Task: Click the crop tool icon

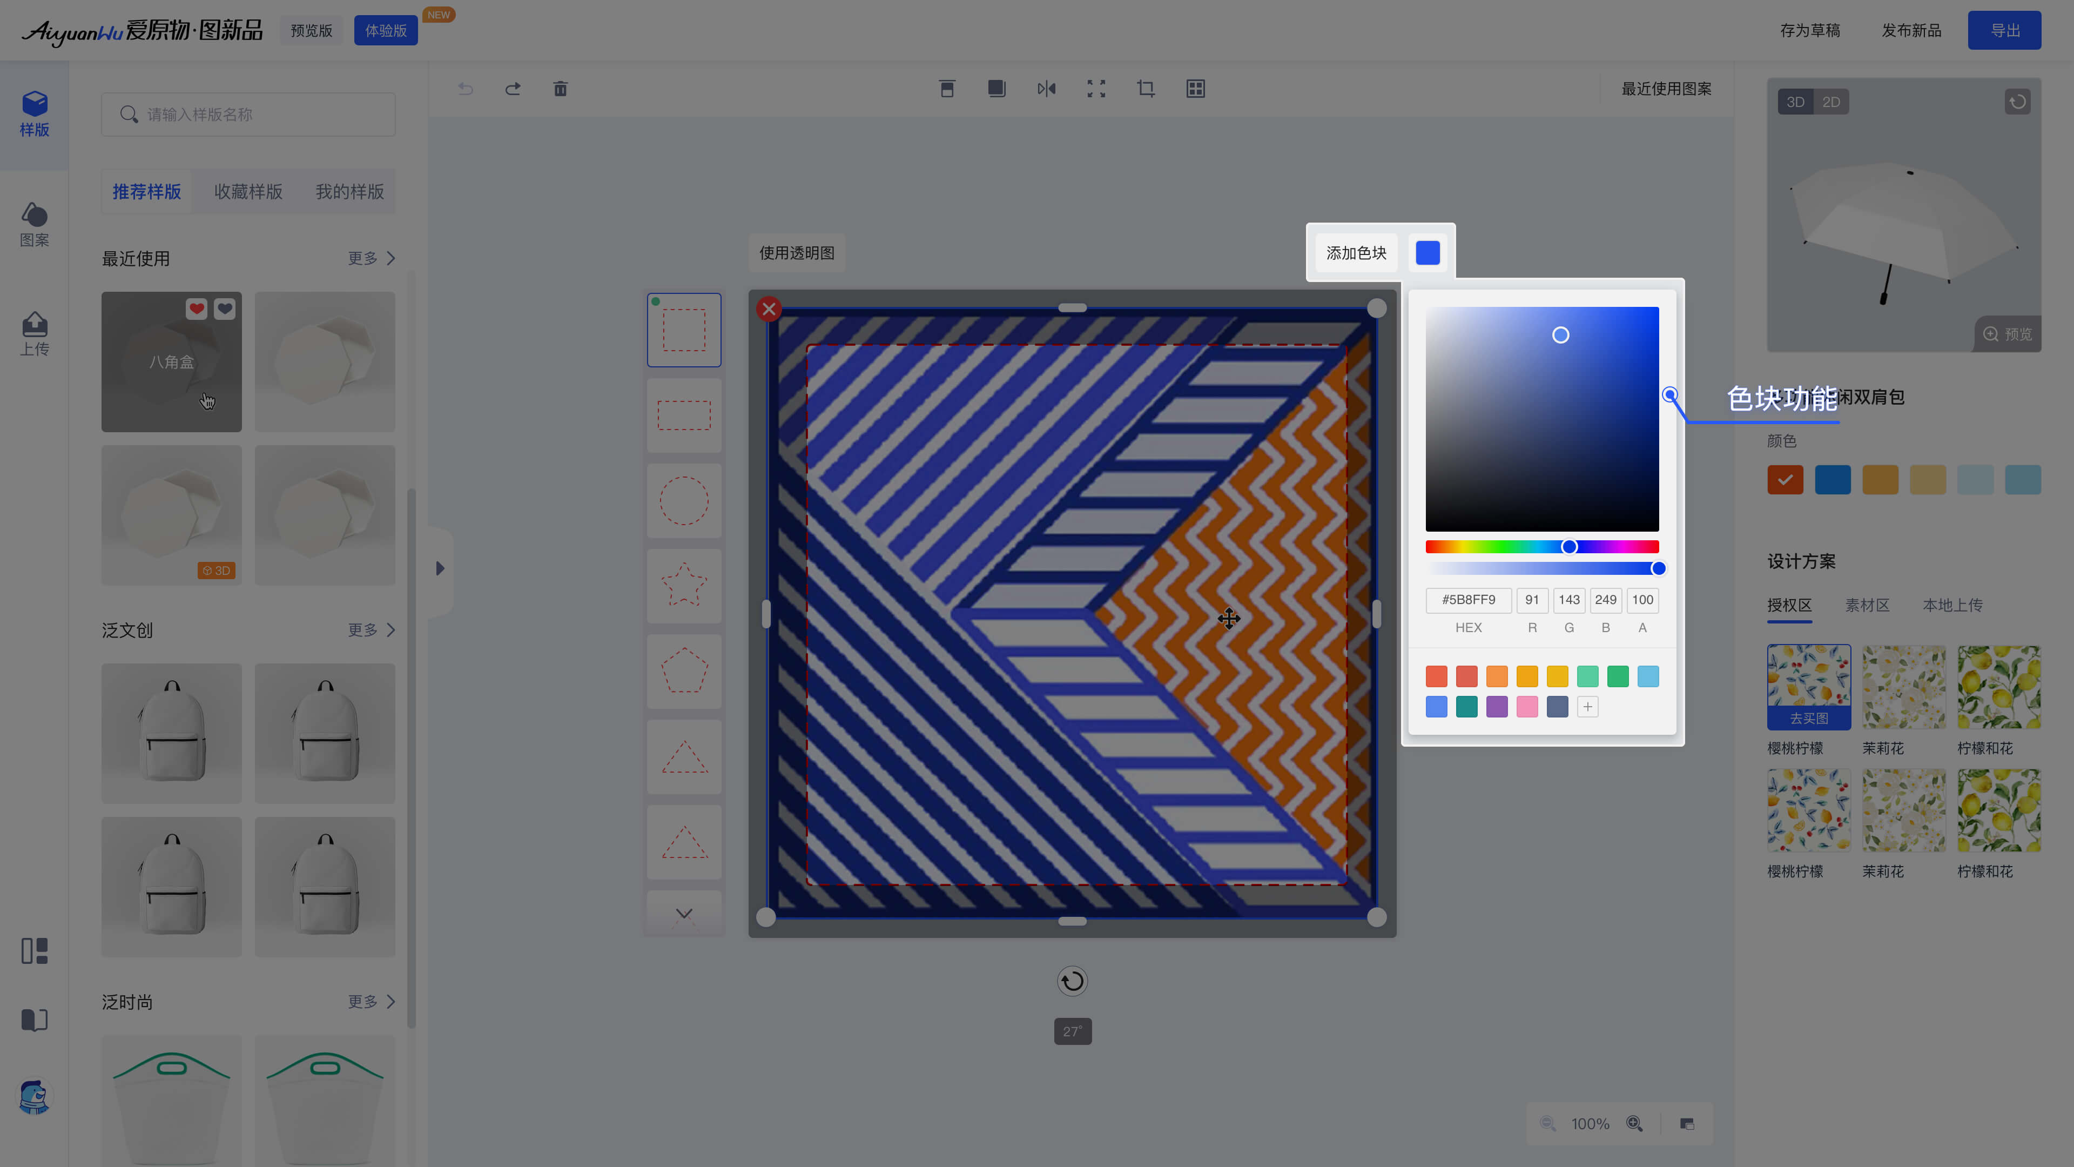Action: pyautogui.click(x=1146, y=89)
